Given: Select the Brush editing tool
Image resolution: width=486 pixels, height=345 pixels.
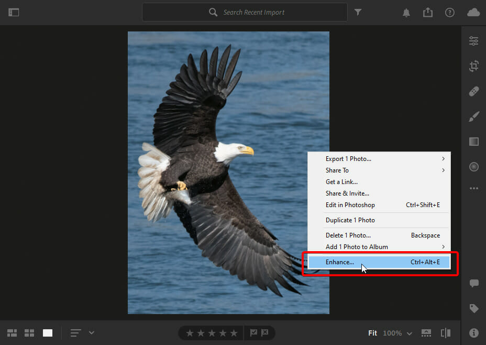Looking at the screenshot, I should tap(473, 116).
